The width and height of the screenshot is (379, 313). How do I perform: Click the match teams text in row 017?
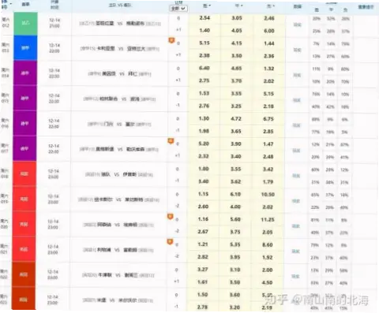(x=119, y=149)
